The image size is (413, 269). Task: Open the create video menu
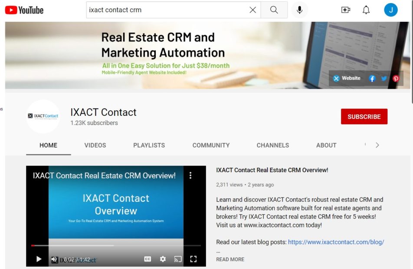point(346,10)
